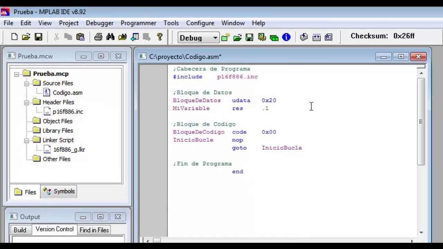The image size is (443, 249).
Task: Open the File menu
Action: pos(8,23)
